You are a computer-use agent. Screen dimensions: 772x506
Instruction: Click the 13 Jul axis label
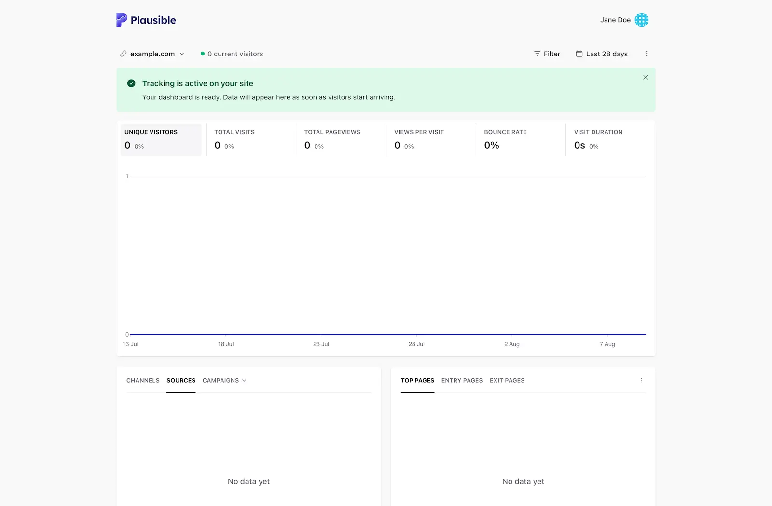[130, 344]
